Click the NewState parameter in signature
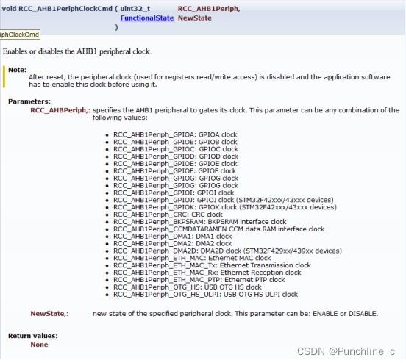 coord(195,18)
